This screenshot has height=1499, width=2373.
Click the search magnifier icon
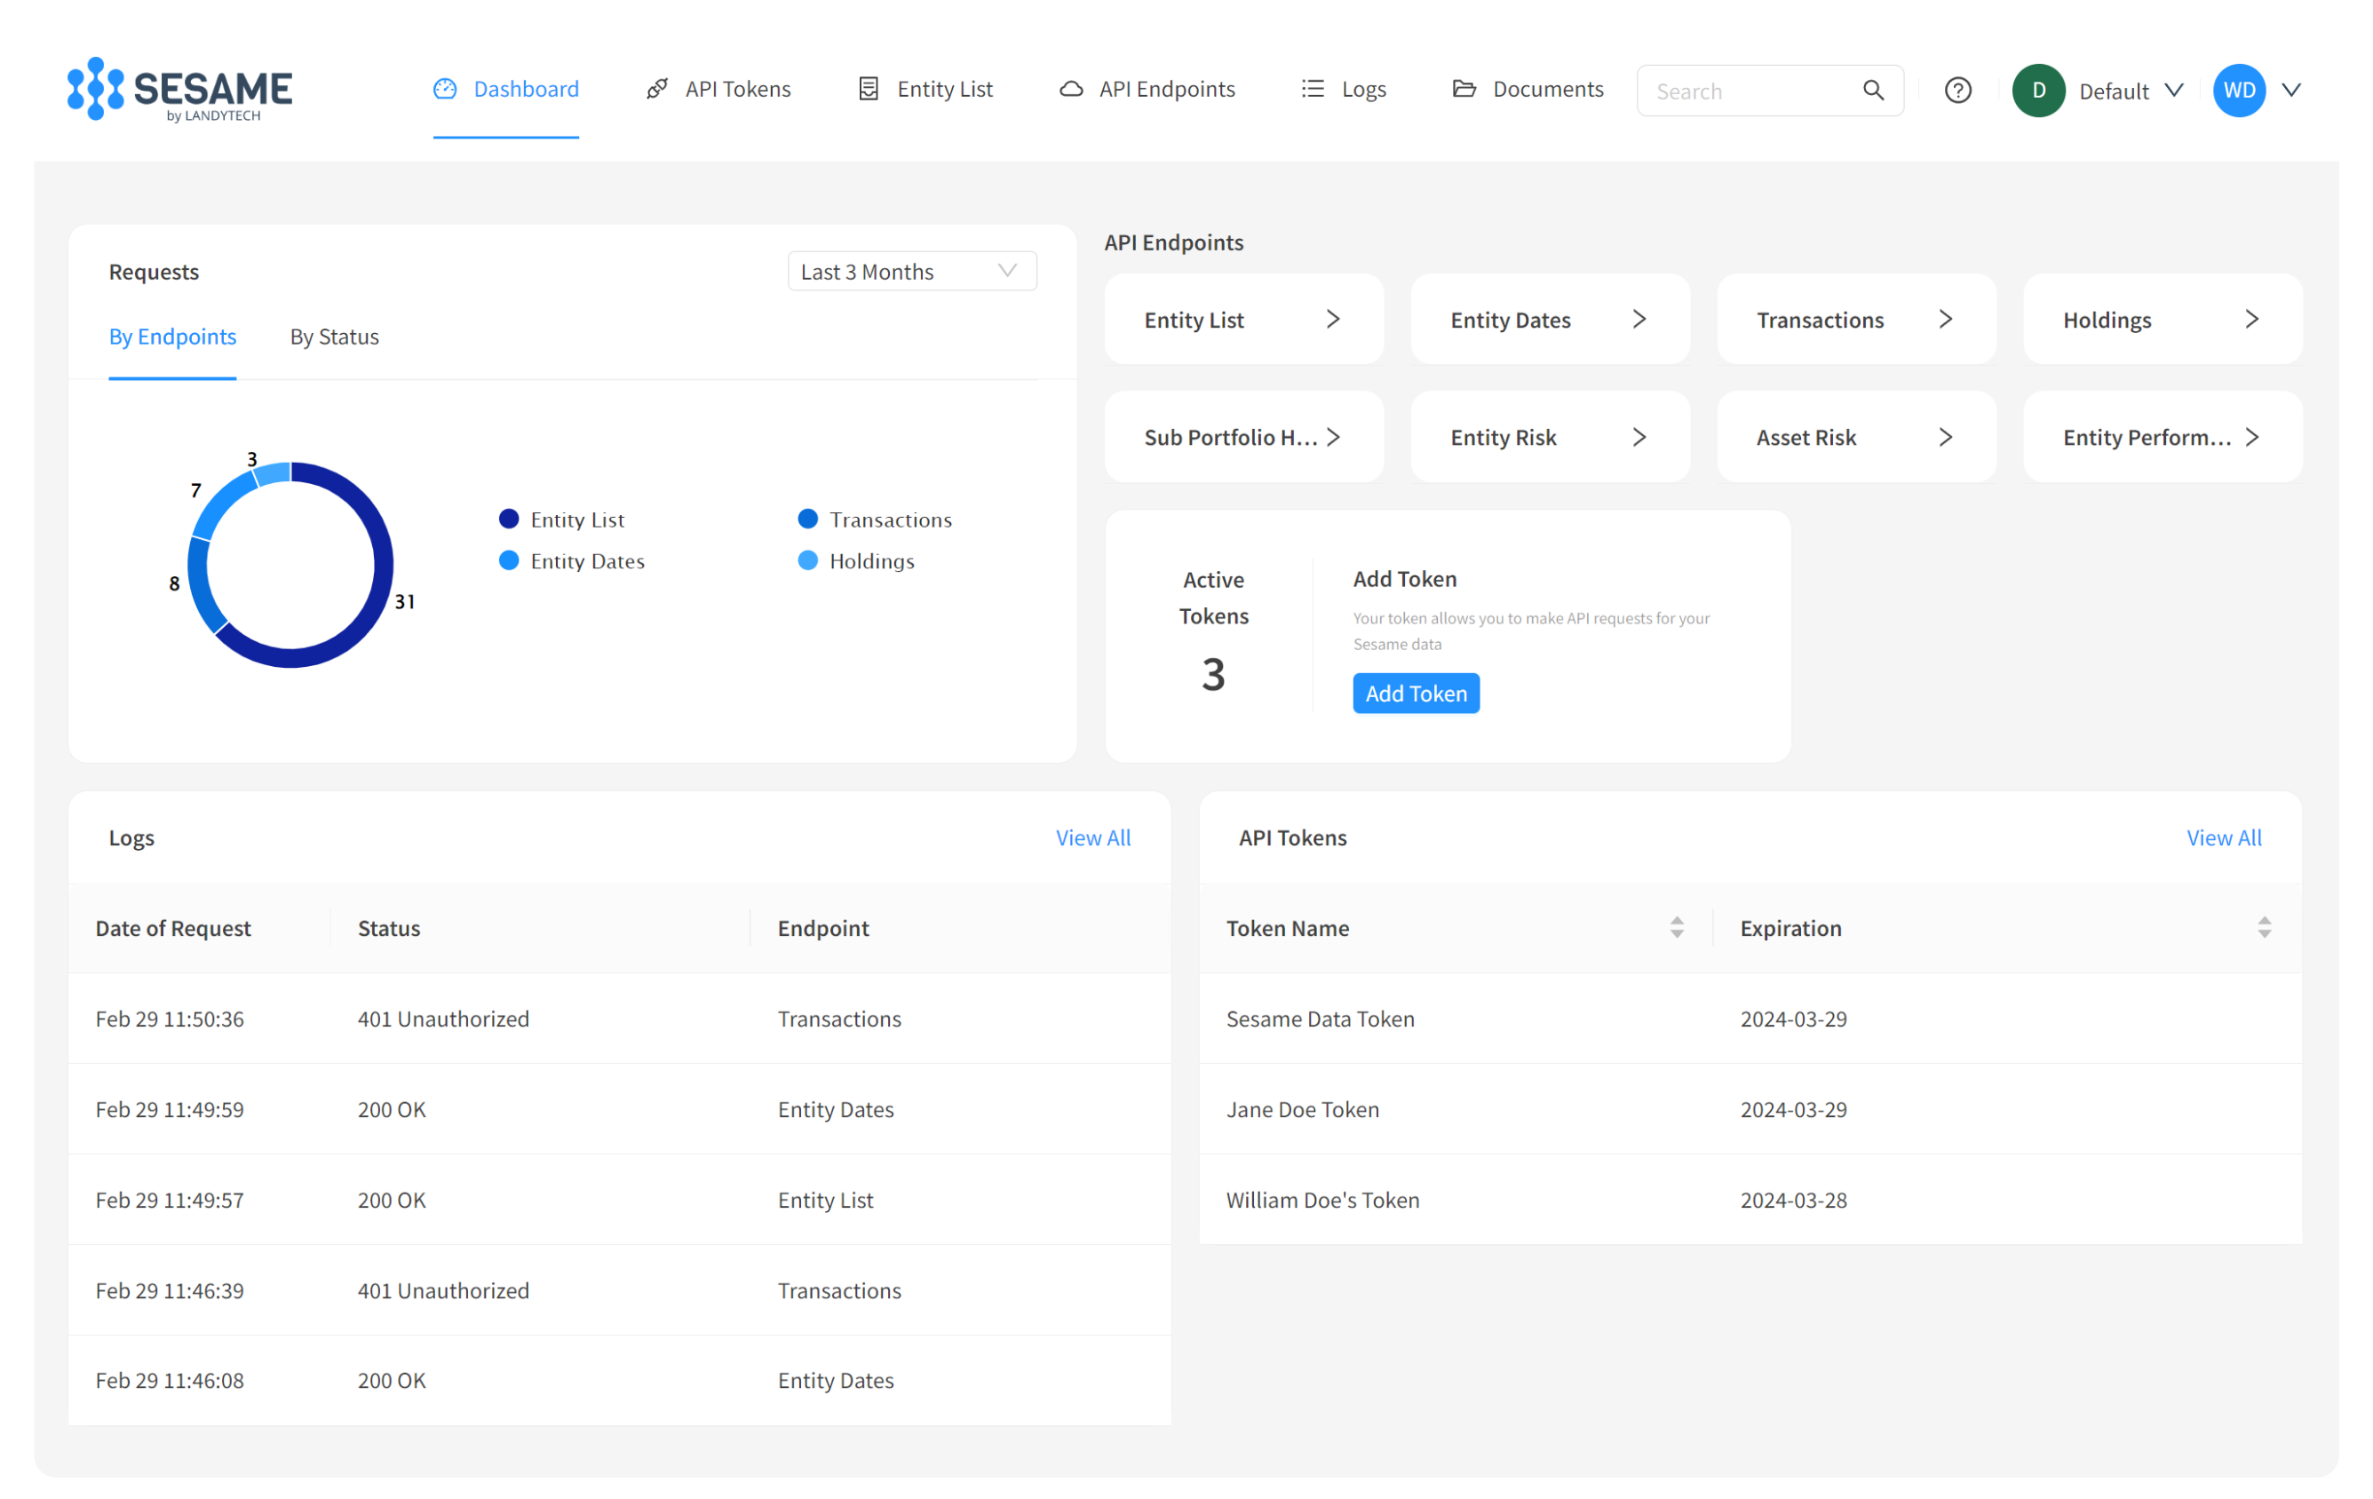pyautogui.click(x=1873, y=90)
